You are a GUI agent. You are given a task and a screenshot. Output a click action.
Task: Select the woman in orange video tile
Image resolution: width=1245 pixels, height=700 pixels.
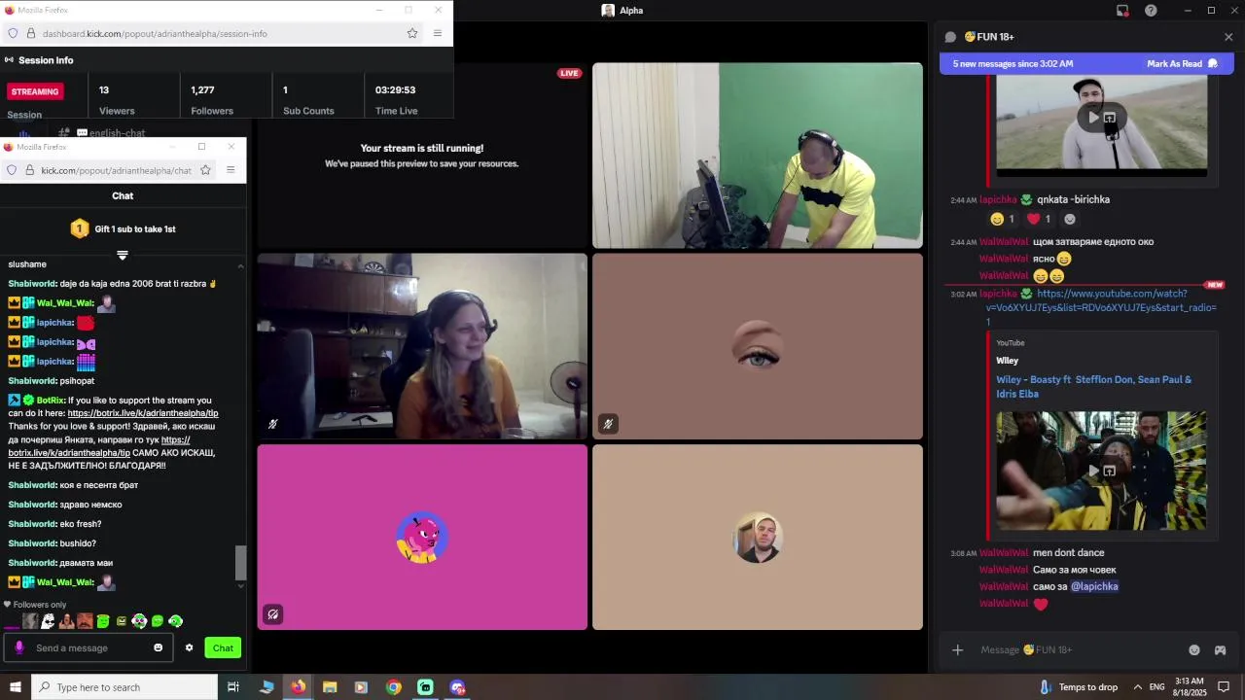[x=422, y=346]
